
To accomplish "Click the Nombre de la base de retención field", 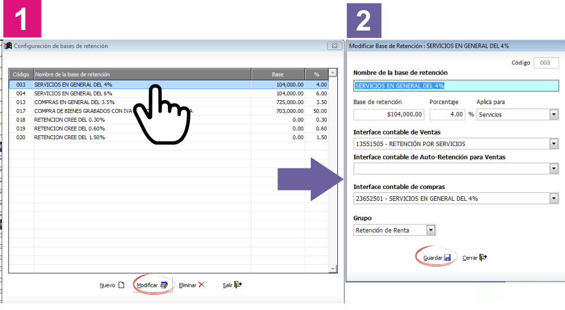I will [x=456, y=86].
